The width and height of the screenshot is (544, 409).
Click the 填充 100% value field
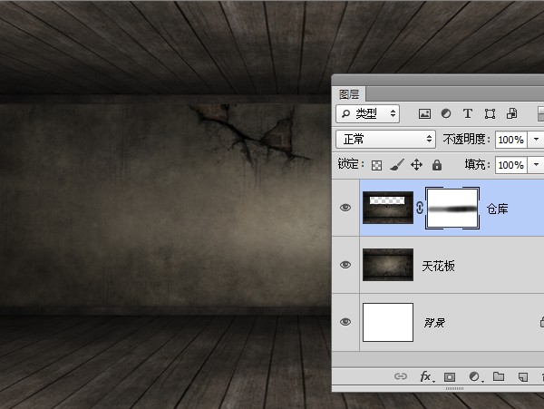pos(511,165)
